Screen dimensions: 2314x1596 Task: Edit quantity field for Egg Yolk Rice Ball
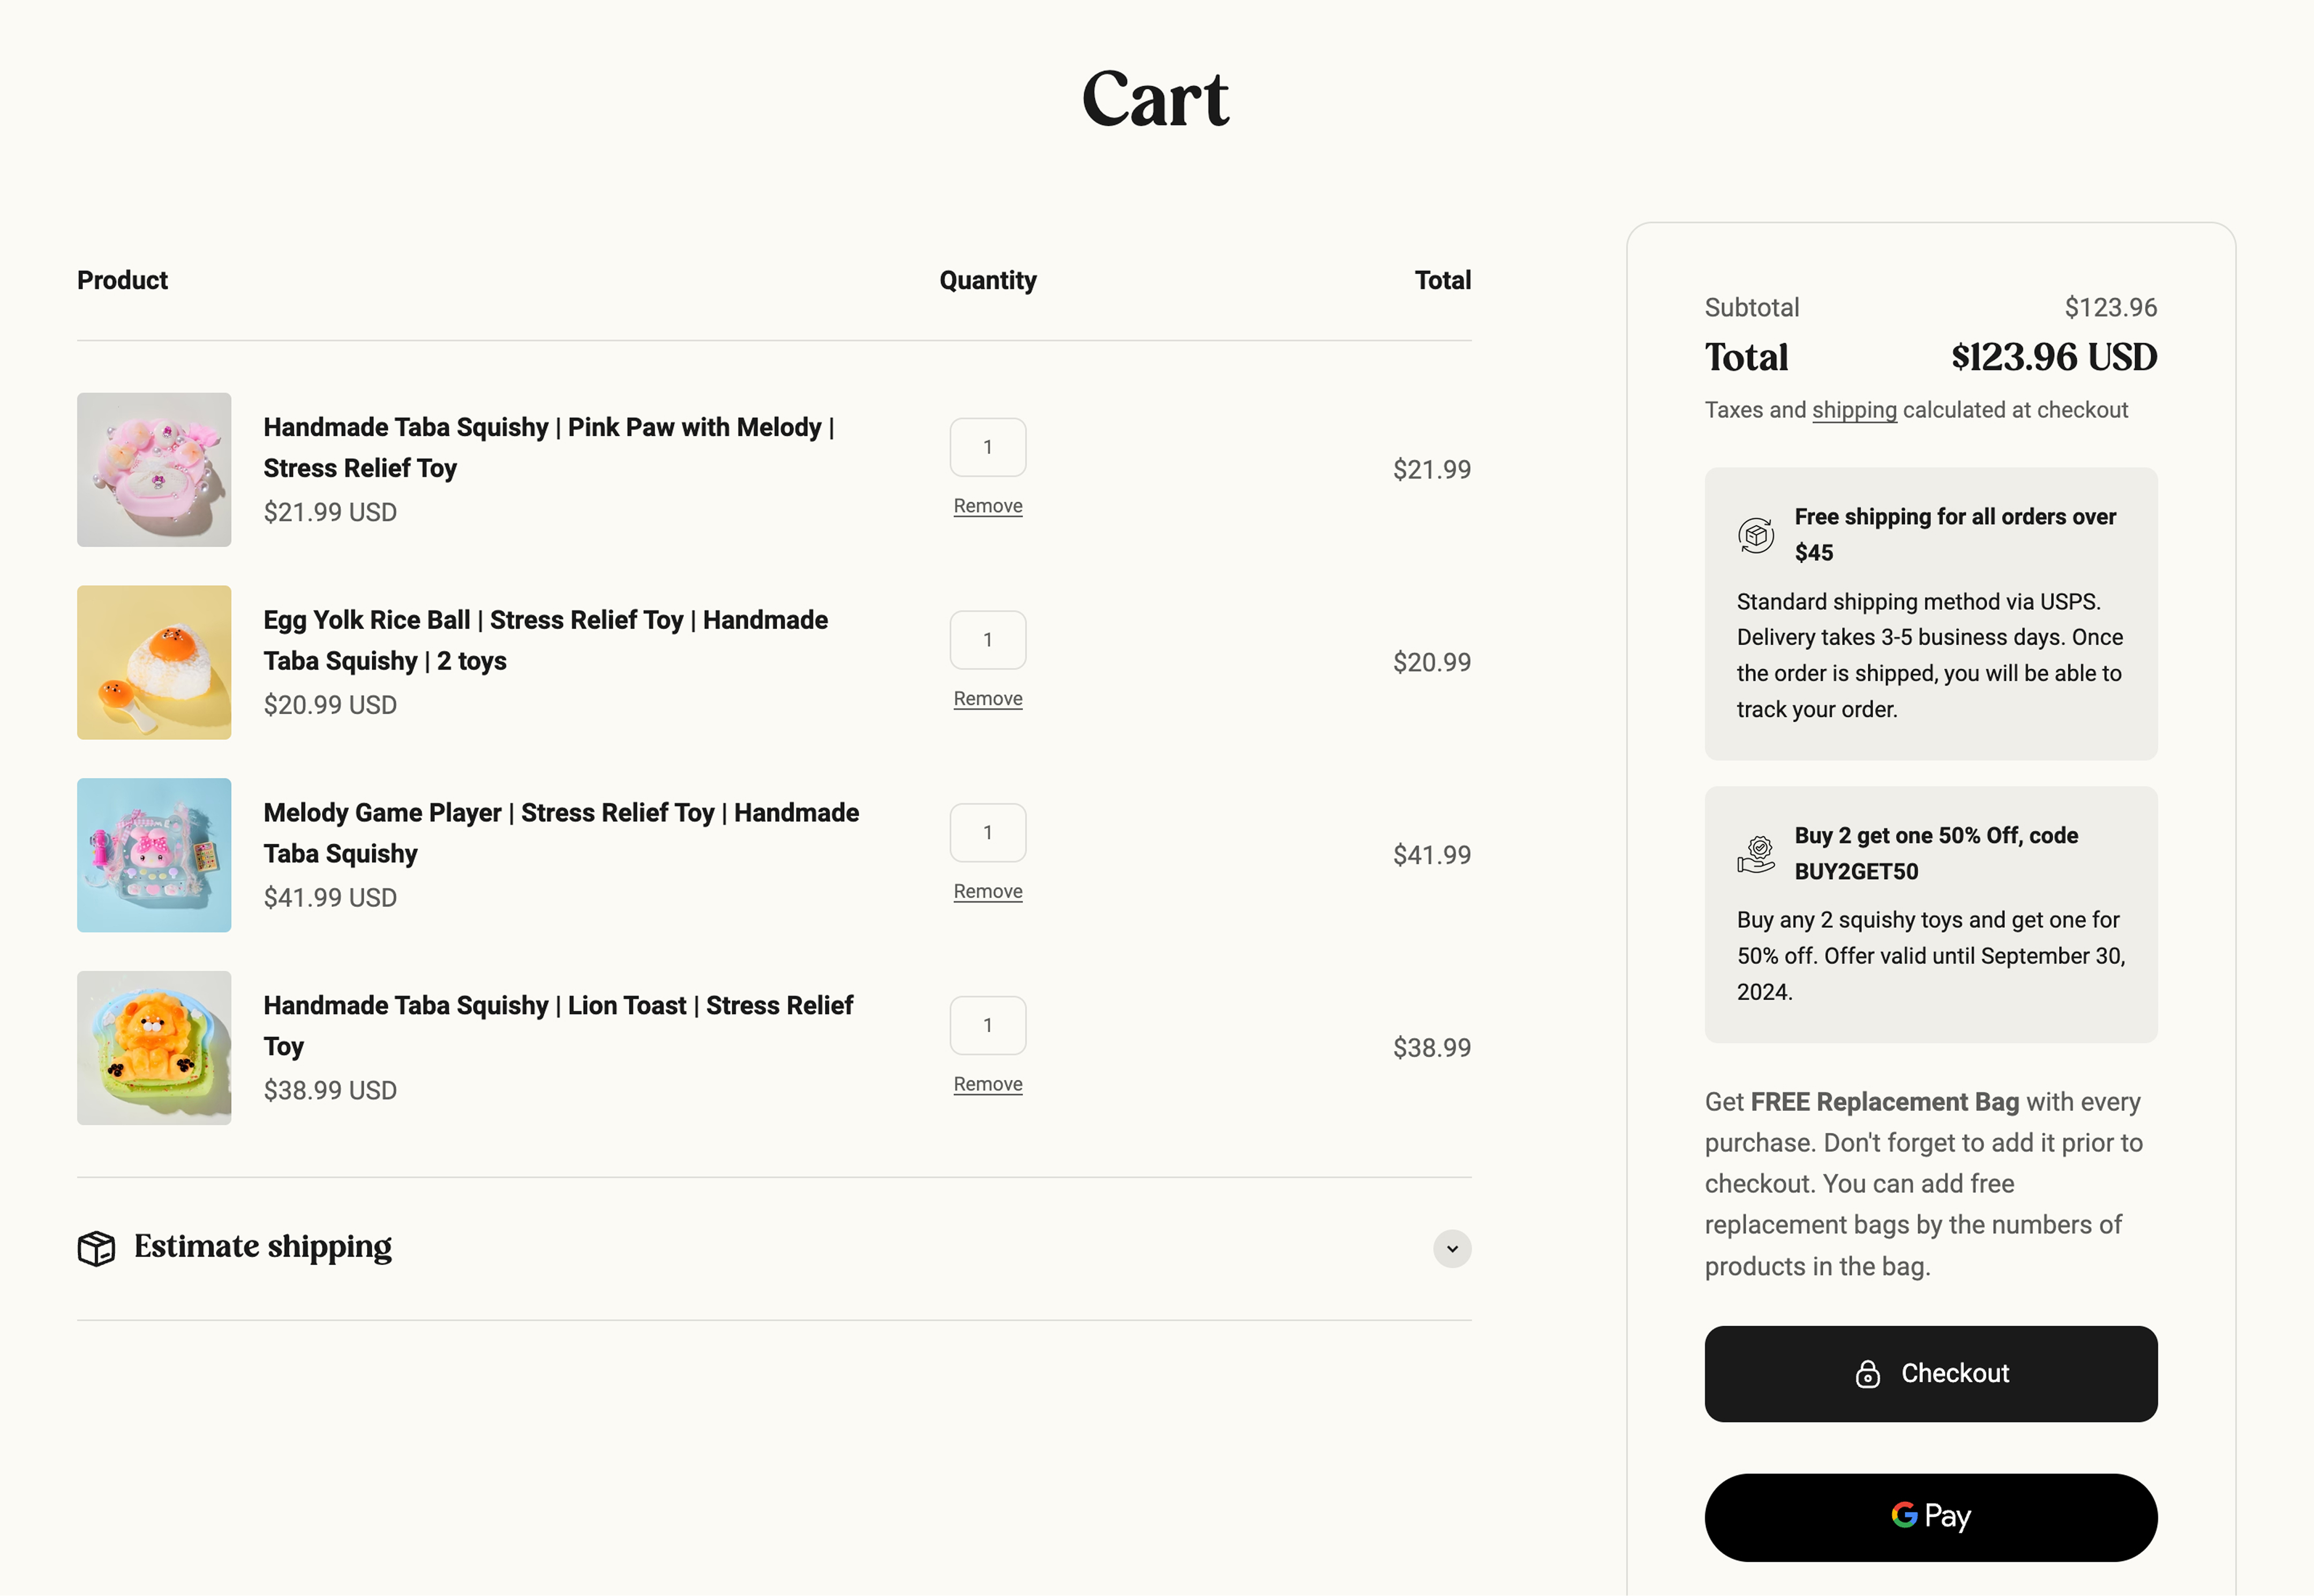click(x=987, y=640)
